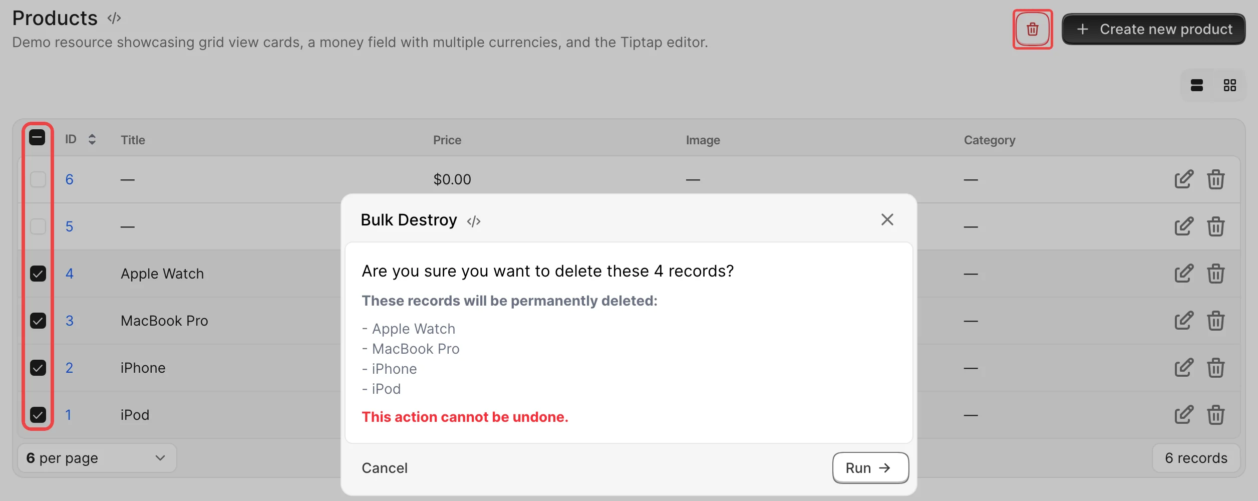The image size is (1258, 501).
Task: Cancel the Bulk Destroy dialog
Action: click(x=385, y=468)
